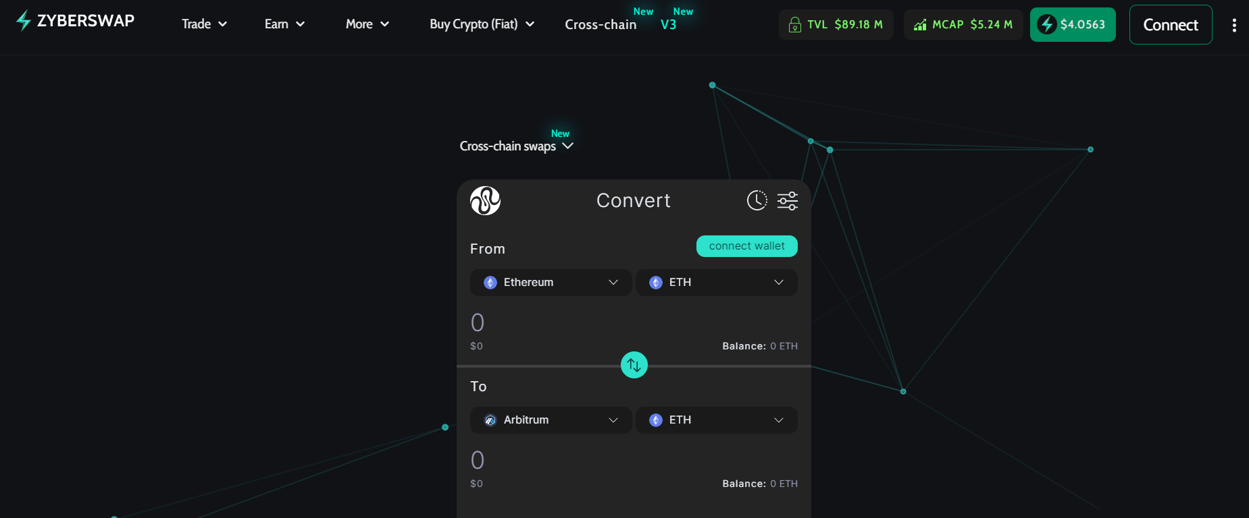Click the connect wallet button
The width and height of the screenshot is (1249, 518).
tap(747, 246)
